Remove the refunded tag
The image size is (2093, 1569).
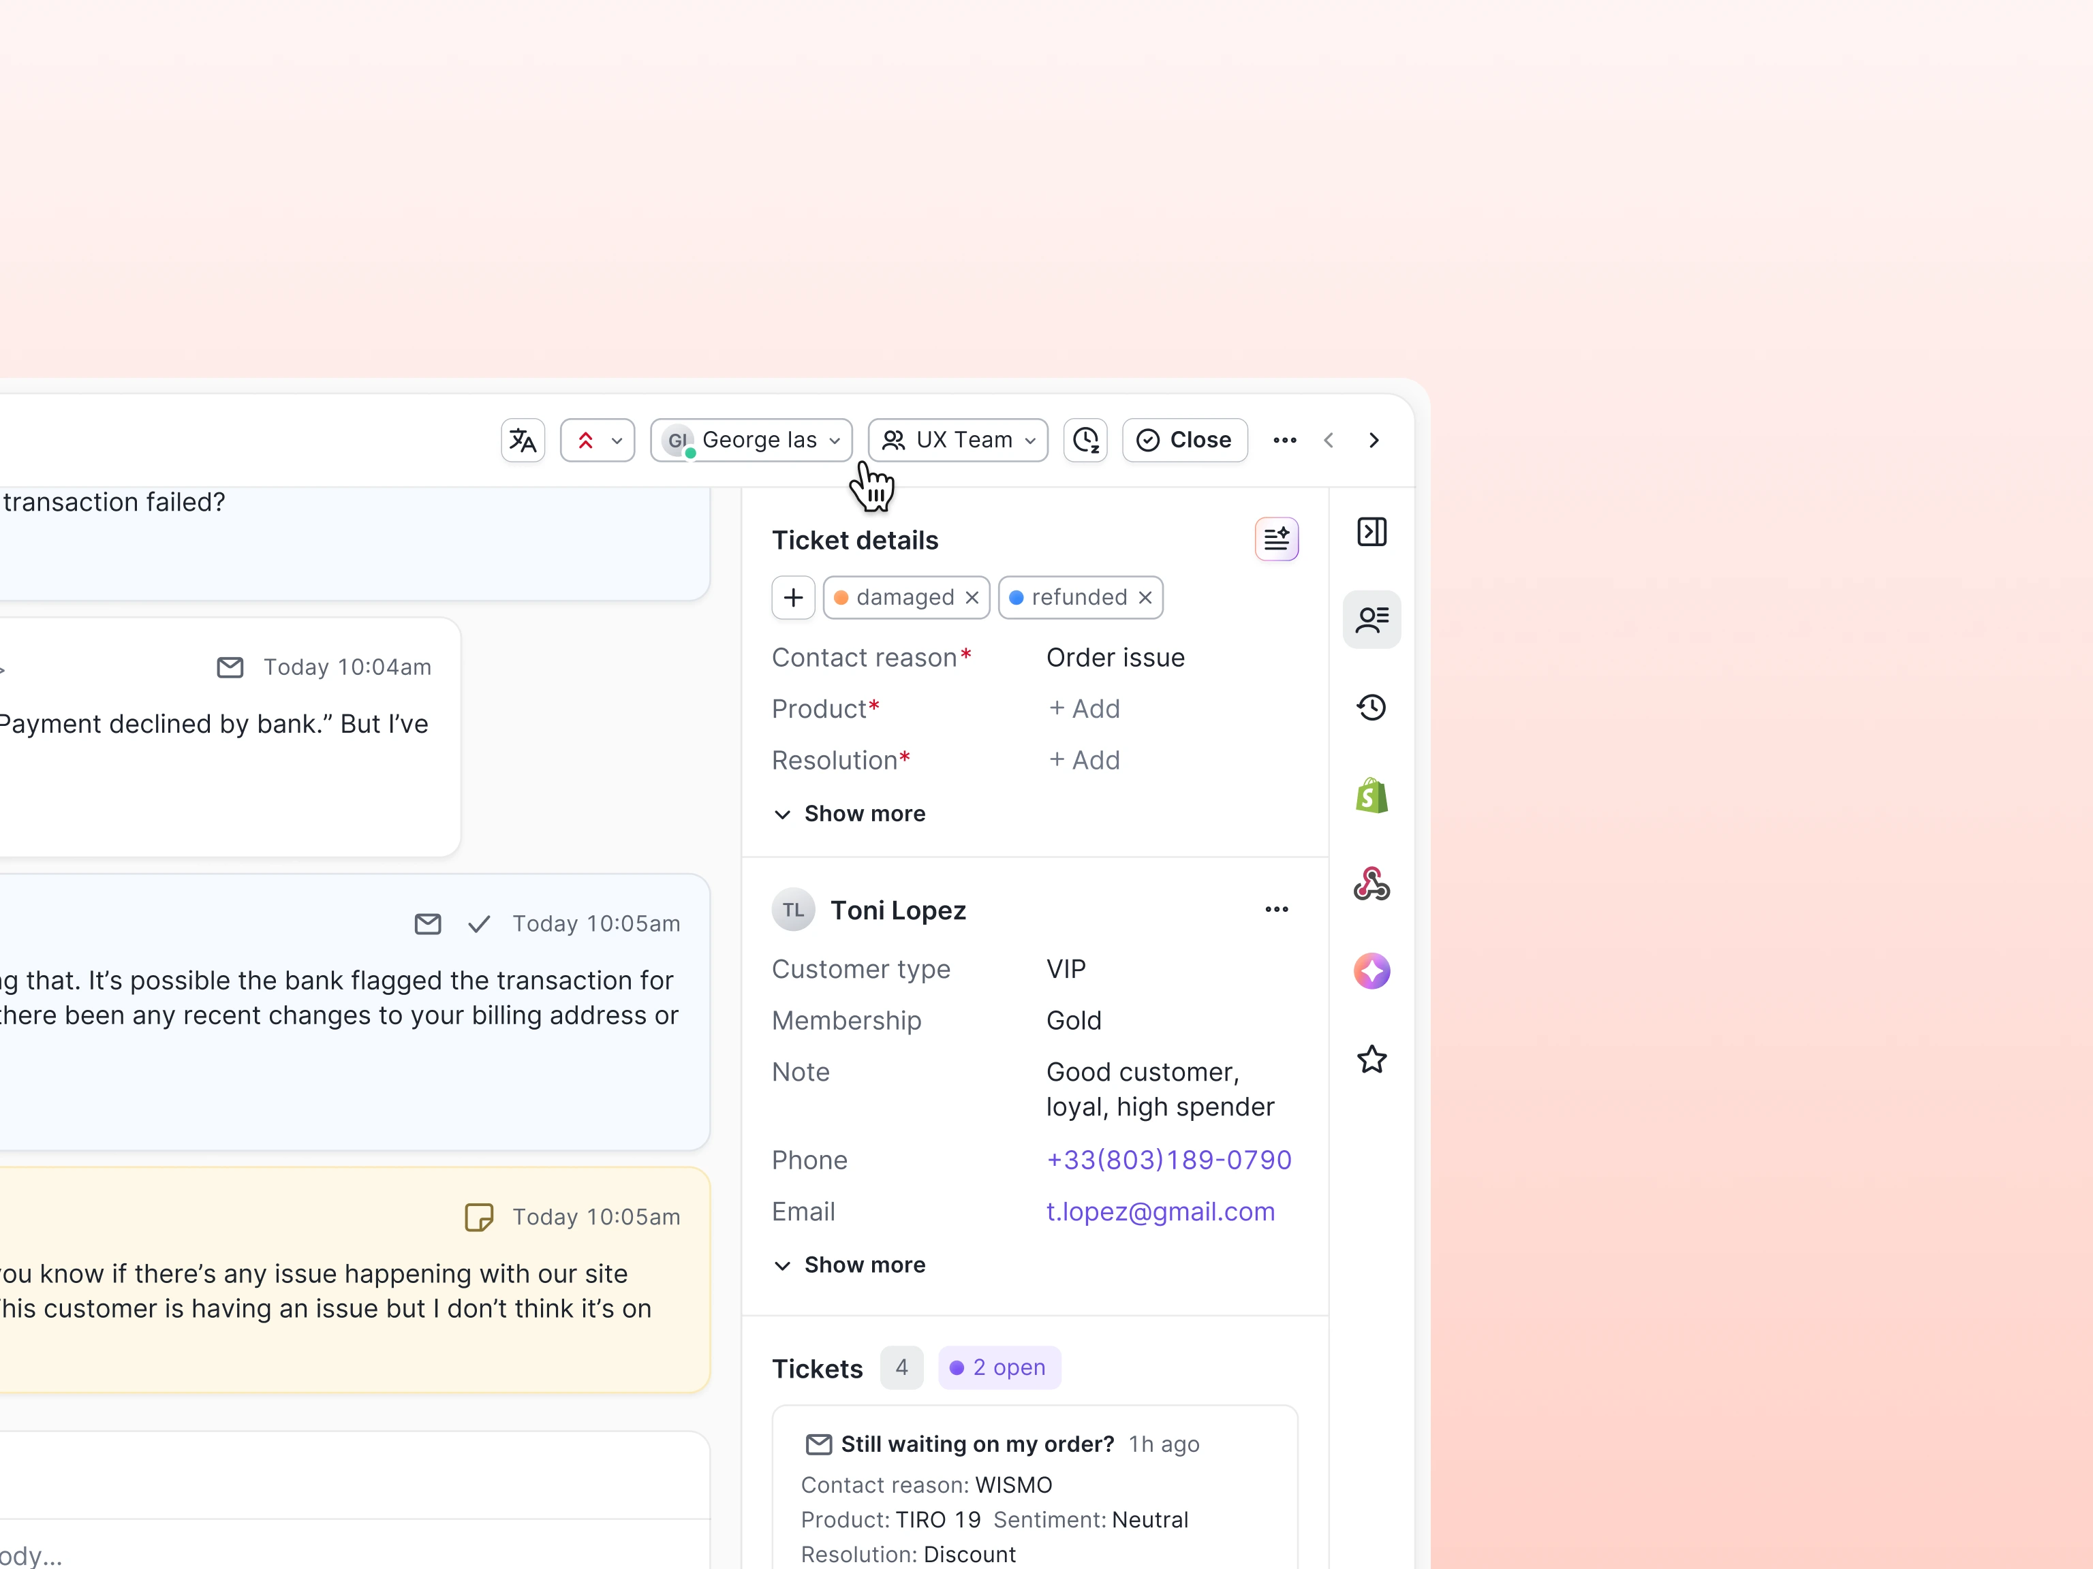coord(1145,598)
